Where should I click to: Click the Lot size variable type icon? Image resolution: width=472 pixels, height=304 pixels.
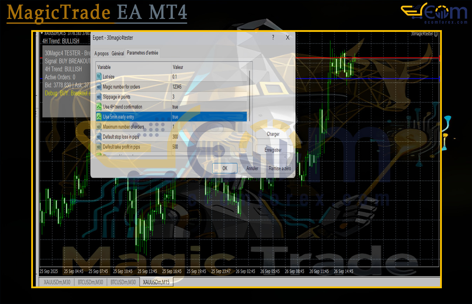click(x=99, y=77)
